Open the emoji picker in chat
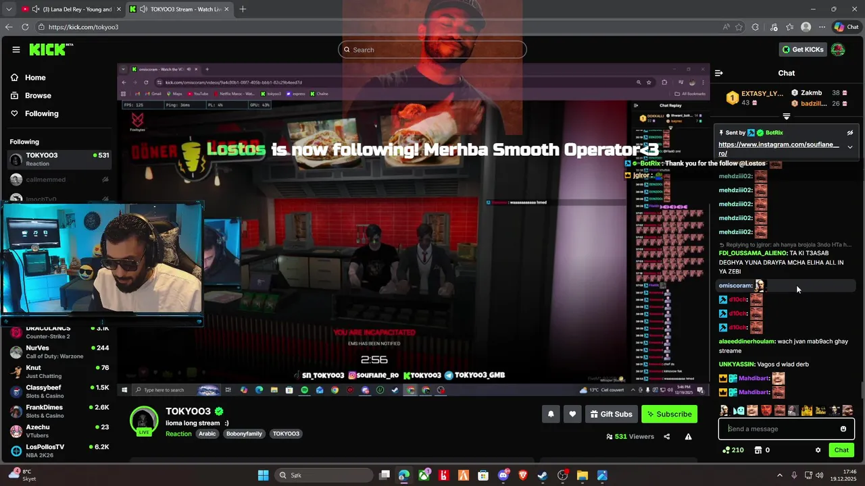Image resolution: width=865 pixels, height=486 pixels. [x=843, y=429]
